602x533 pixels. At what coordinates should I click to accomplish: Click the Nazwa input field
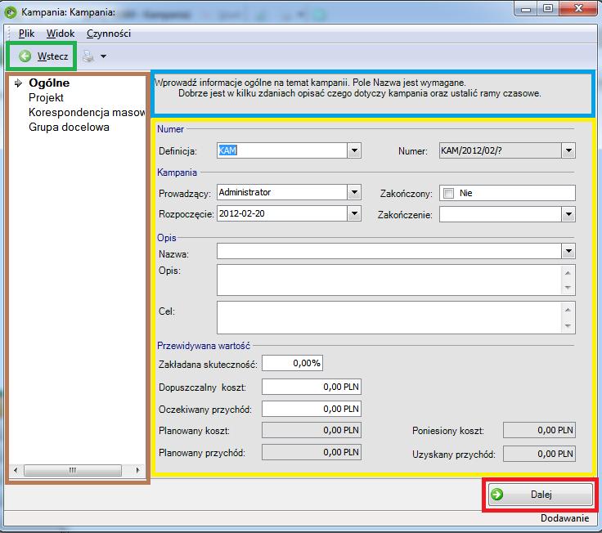pos(389,251)
